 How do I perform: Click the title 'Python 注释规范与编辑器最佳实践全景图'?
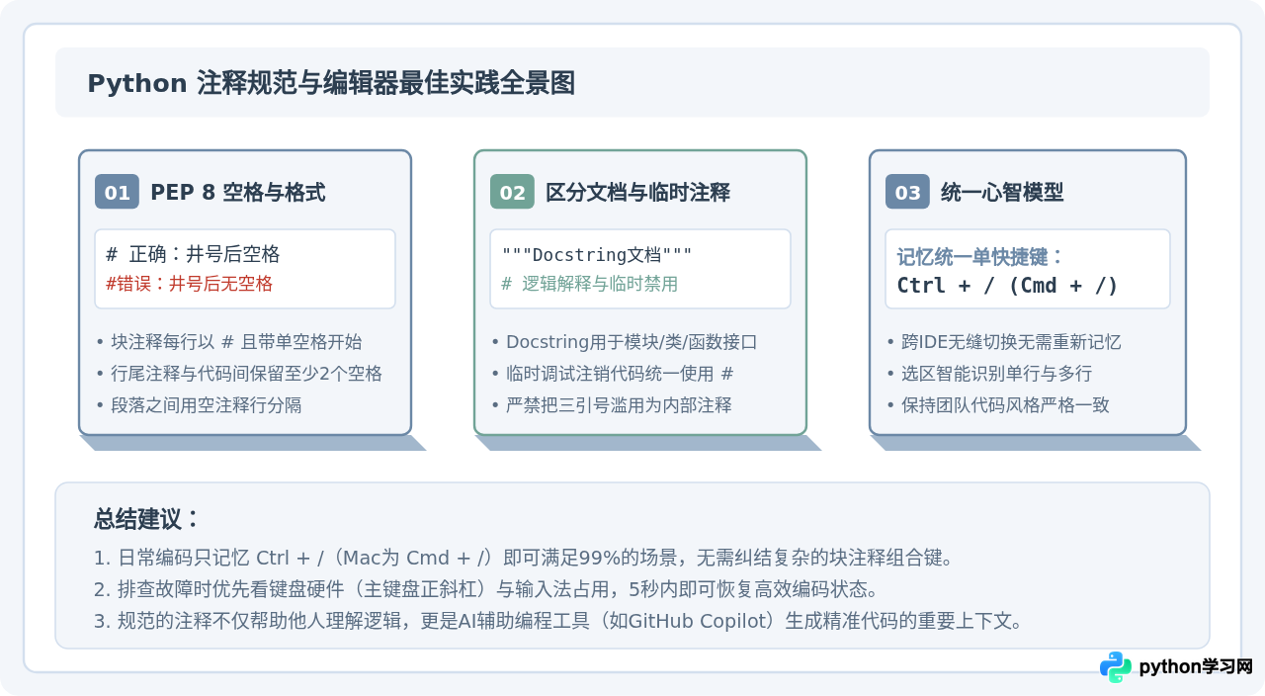(x=331, y=83)
